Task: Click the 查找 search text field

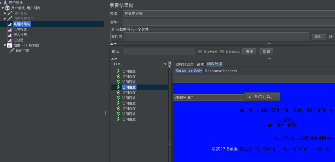Action: coord(160,52)
